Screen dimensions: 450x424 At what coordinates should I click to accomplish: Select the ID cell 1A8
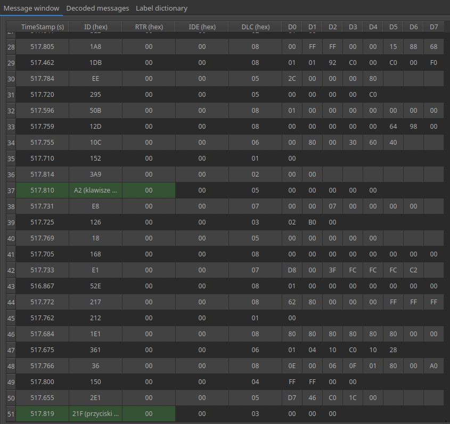95,47
